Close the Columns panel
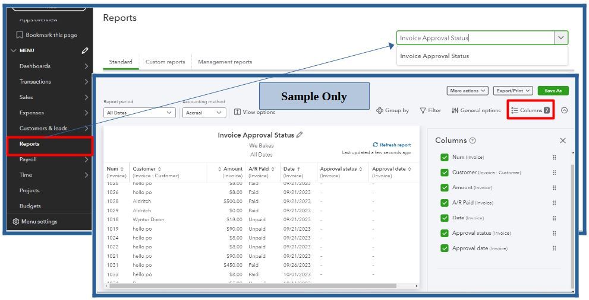Screen dimensions: 589x300 click(x=563, y=141)
